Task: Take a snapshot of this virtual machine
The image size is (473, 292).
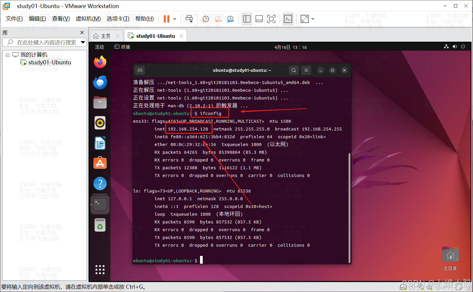Action: click(x=206, y=19)
